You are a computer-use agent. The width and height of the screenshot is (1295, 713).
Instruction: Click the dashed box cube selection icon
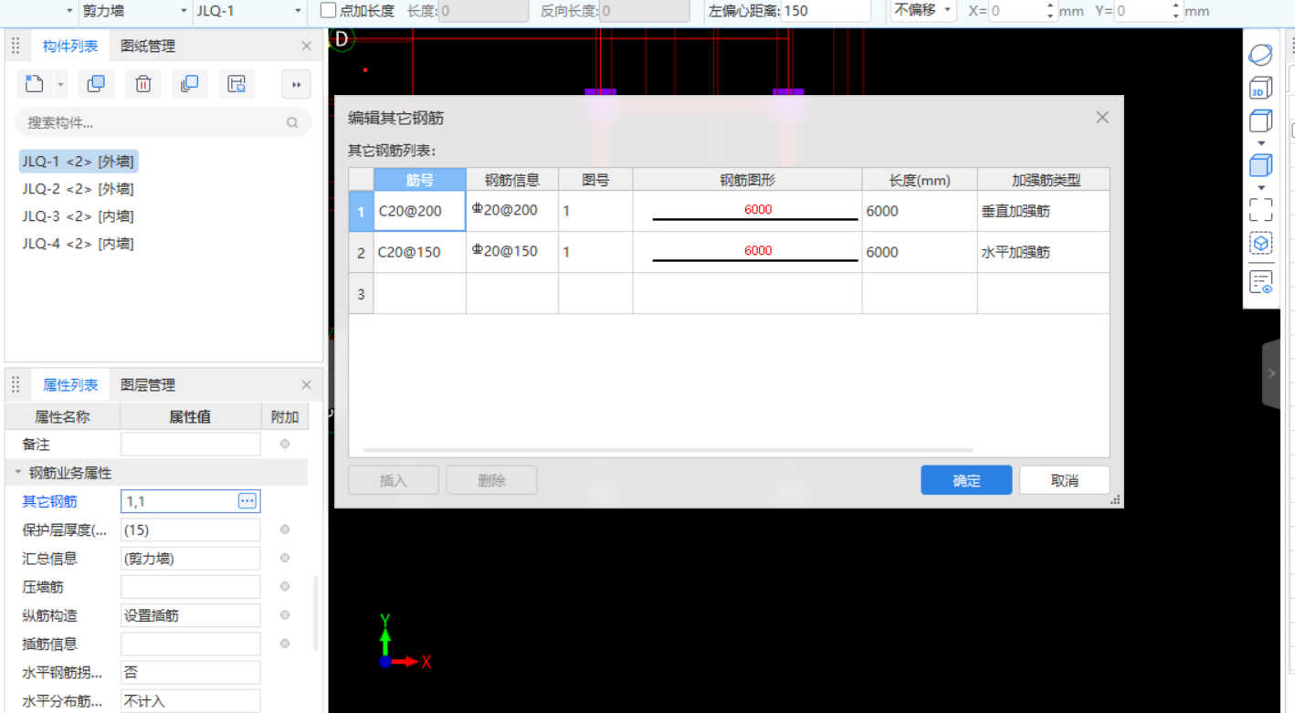(1260, 245)
